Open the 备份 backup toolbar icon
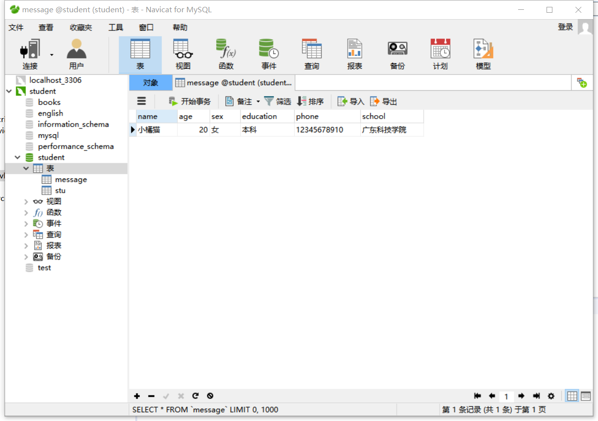Image resolution: width=598 pixels, height=421 pixels. coord(398,54)
